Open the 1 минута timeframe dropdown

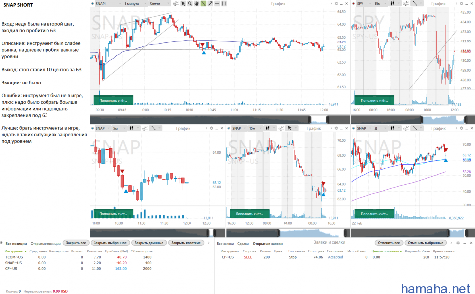click(135, 3)
